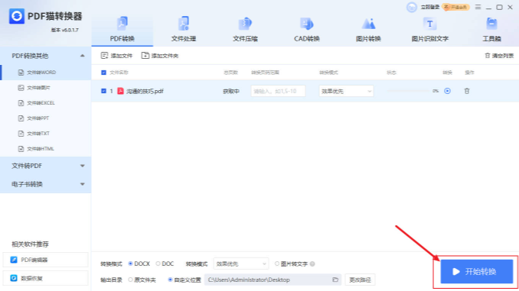
Task: Open the hamburger main menu
Action: click(478, 7)
